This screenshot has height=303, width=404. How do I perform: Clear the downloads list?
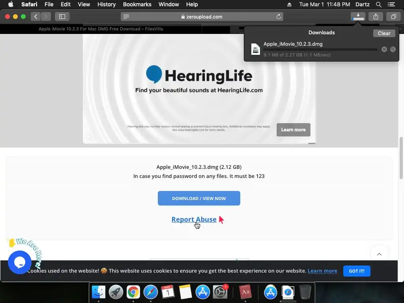pyautogui.click(x=384, y=33)
